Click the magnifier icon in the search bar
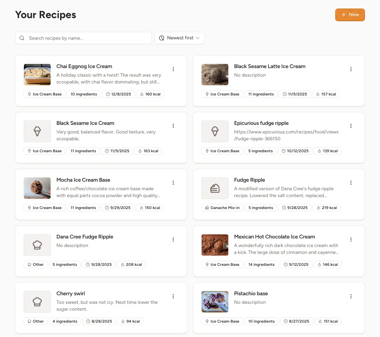Screen dimensions: 380x337 pyautogui.click(x=22, y=38)
